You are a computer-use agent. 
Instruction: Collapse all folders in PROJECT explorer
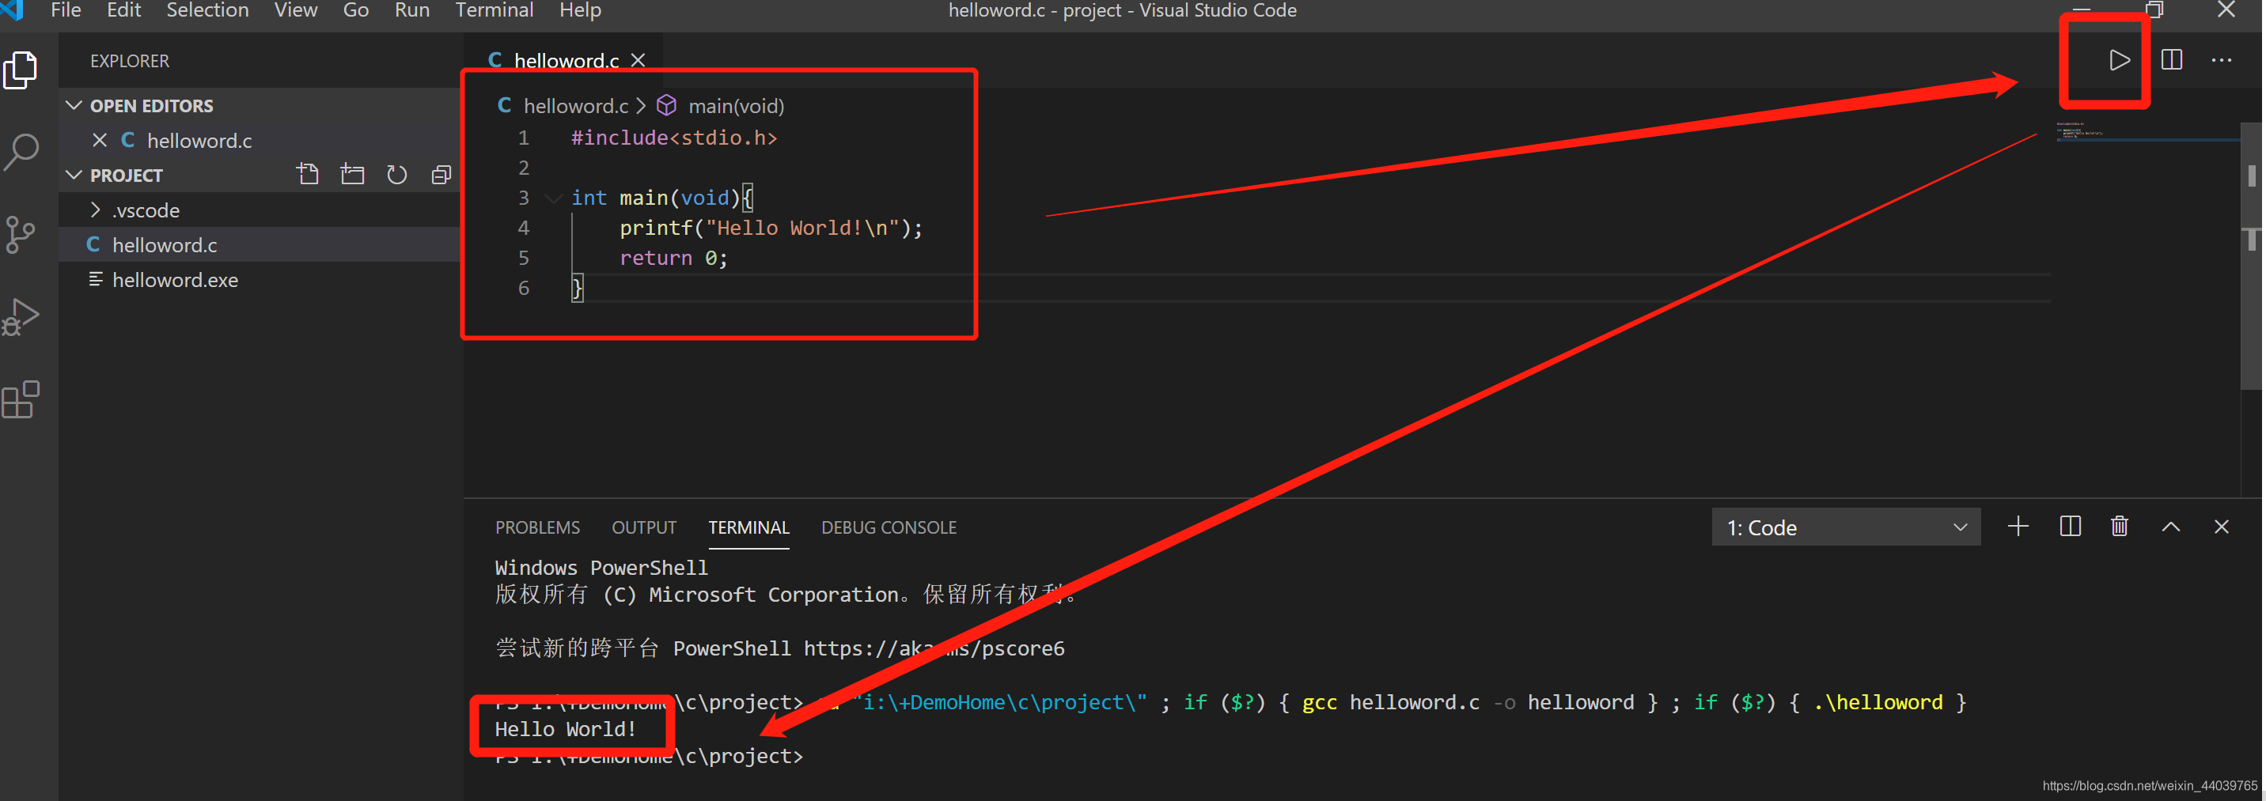coord(441,174)
